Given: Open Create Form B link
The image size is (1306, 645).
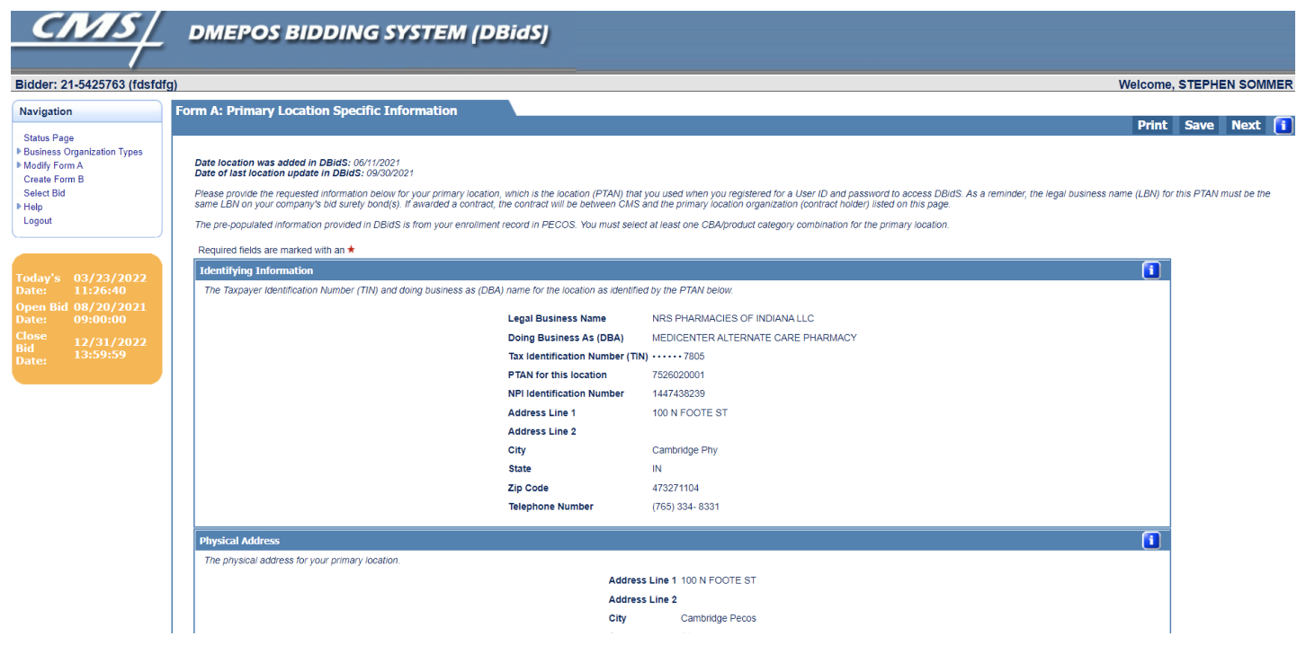Looking at the screenshot, I should 54,180.
